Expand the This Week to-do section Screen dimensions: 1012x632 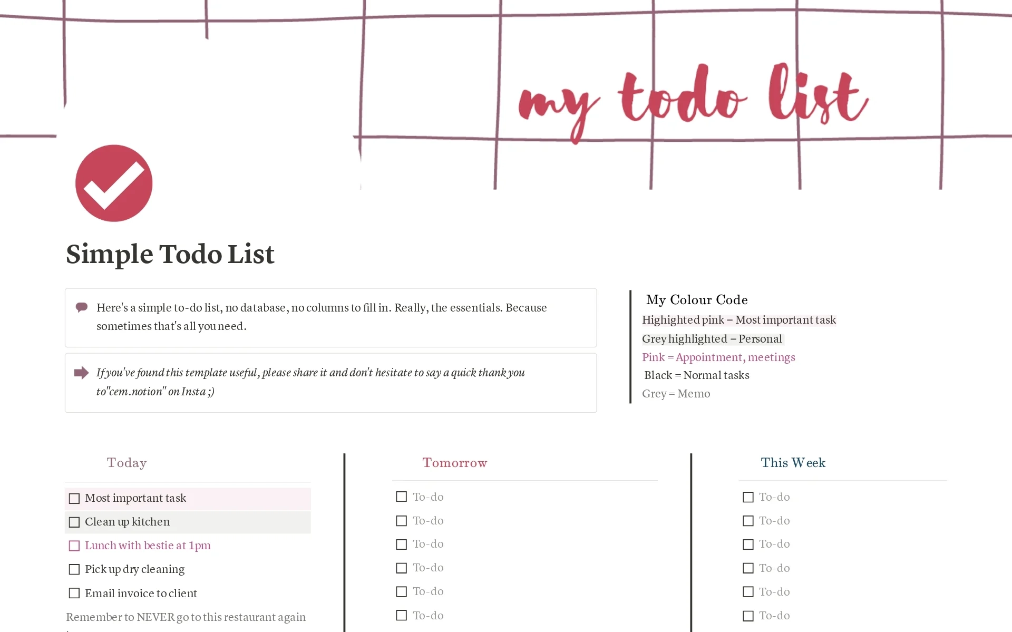792,462
